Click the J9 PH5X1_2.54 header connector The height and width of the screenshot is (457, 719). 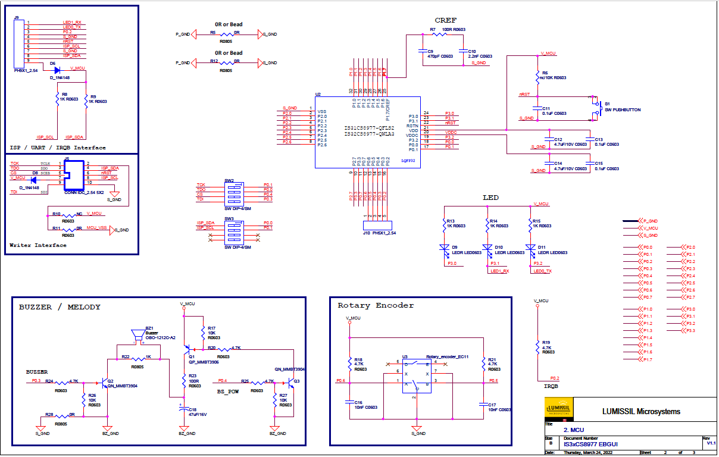(20, 45)
